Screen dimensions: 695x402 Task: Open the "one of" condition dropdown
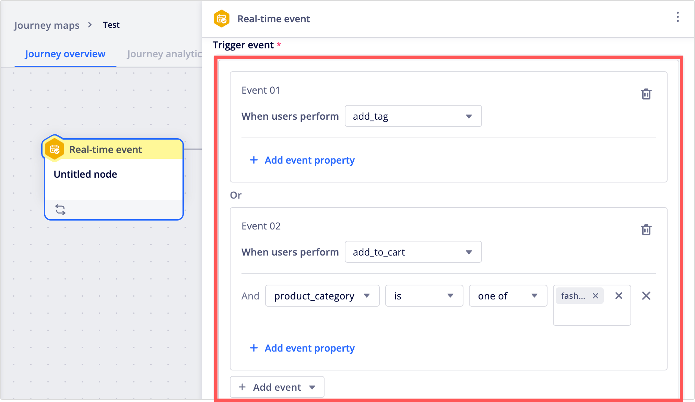tap(508, 296)
